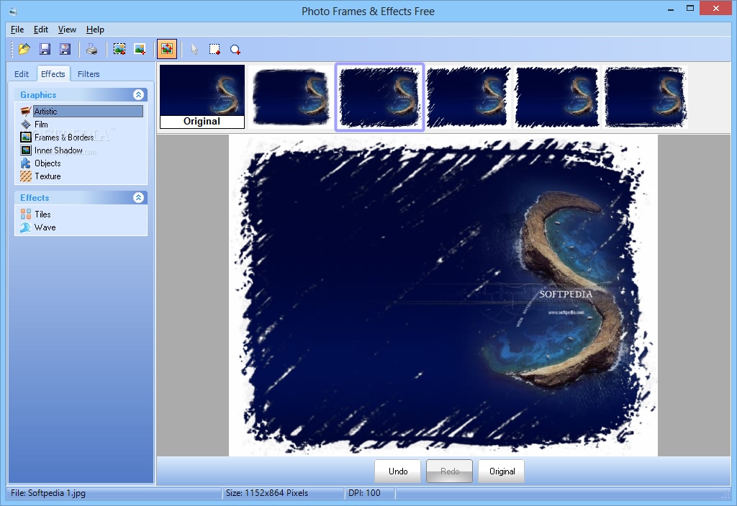Click the Film category icon
The image size is (737, 506).
tap(26, 124)
